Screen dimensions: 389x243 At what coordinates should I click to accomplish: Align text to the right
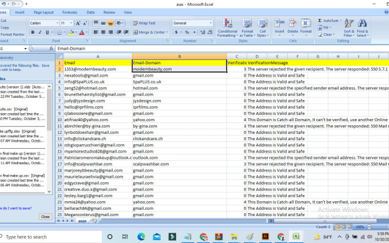[x=110, y=32]
